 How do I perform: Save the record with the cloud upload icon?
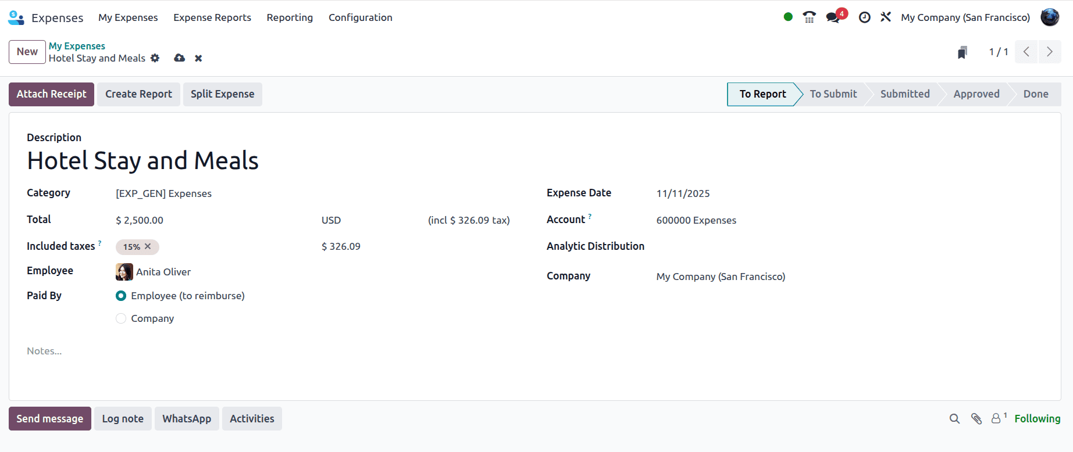pos(180,58)
